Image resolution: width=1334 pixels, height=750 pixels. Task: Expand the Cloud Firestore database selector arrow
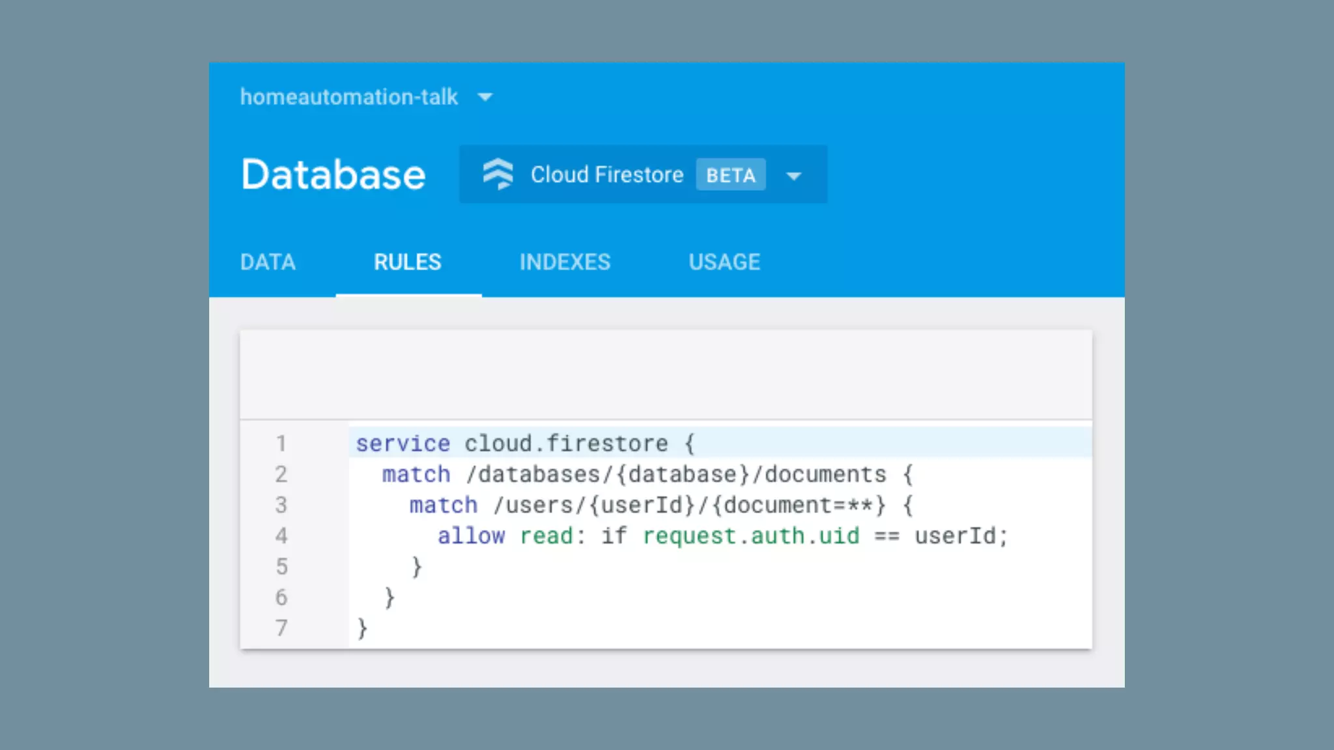793,176
